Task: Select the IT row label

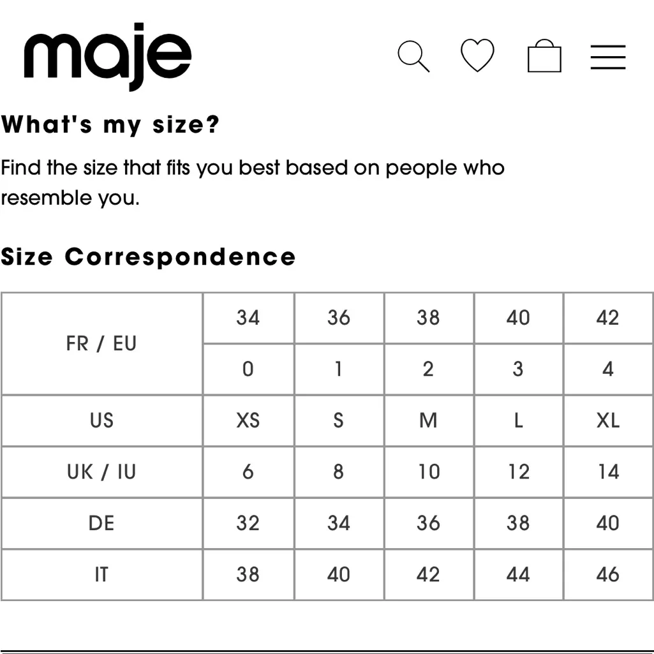Action: (101, 575)
